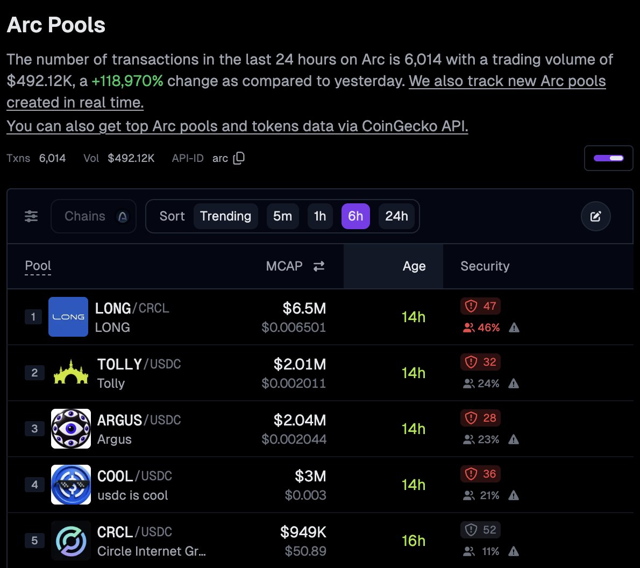The image size is (640, 568).
Task: Switch to the 24h timeframe
Action: coord(396,216)
